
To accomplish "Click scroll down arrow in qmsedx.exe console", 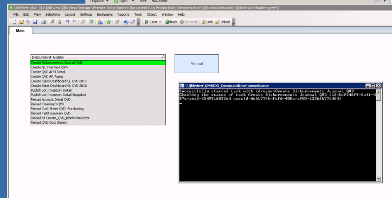I will coord(378,179).
